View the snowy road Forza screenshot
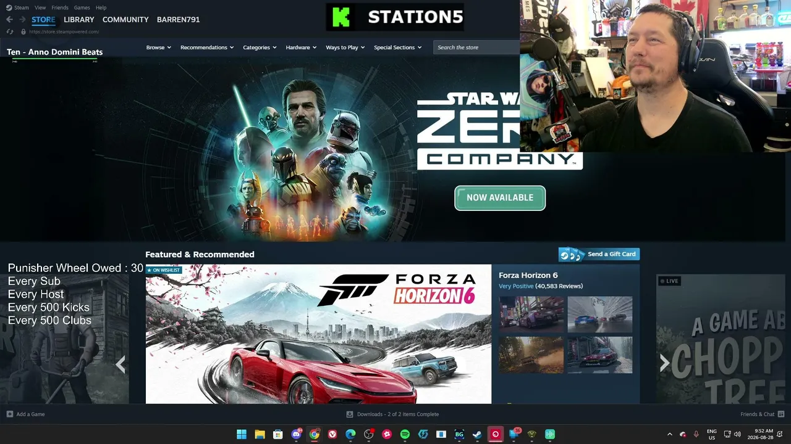791x444 pixels. pos(600,314)
